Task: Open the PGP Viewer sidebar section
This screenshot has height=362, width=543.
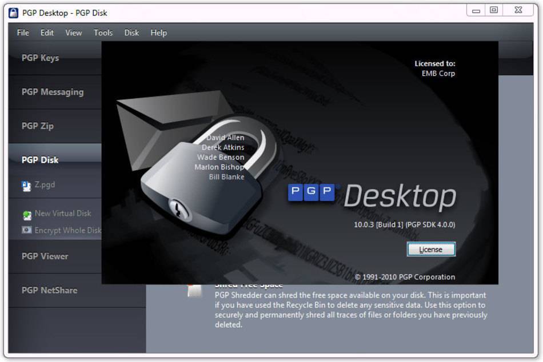Action: click(45, 256)
